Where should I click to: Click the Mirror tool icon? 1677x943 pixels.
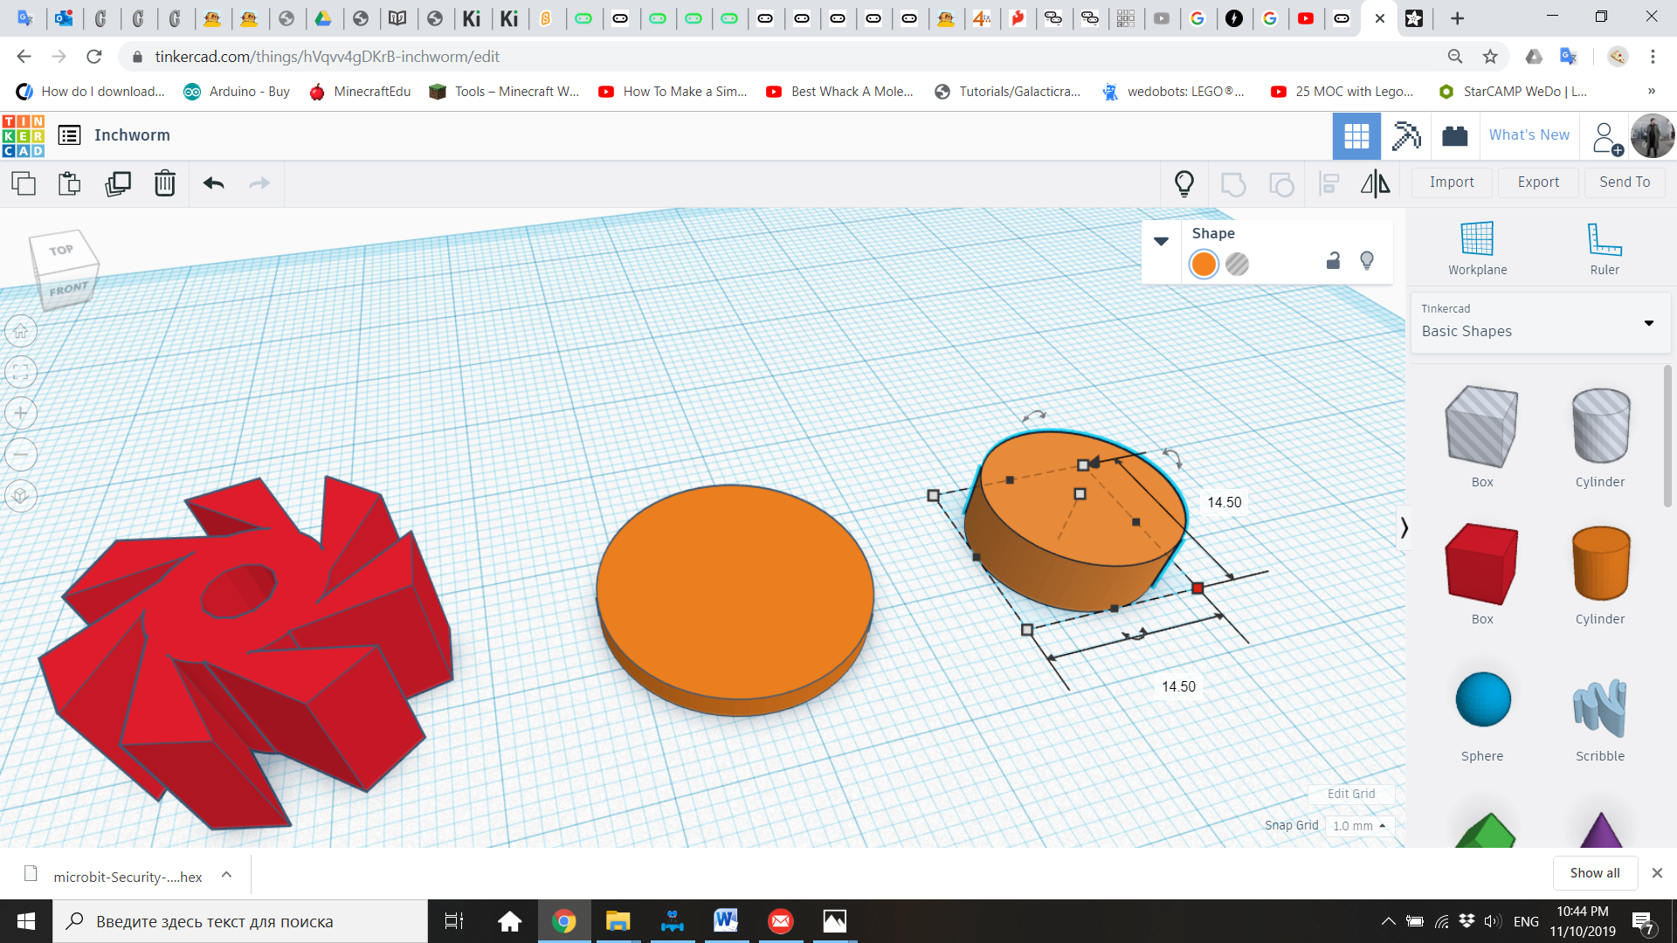point(1376,183)
